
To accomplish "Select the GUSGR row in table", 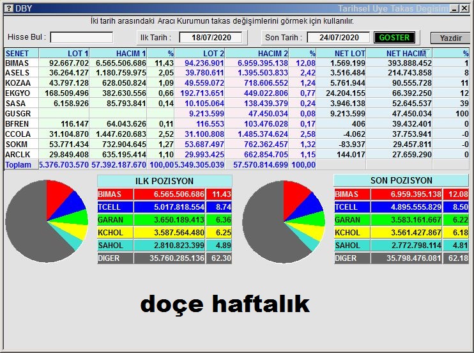I will pos(237,114).
